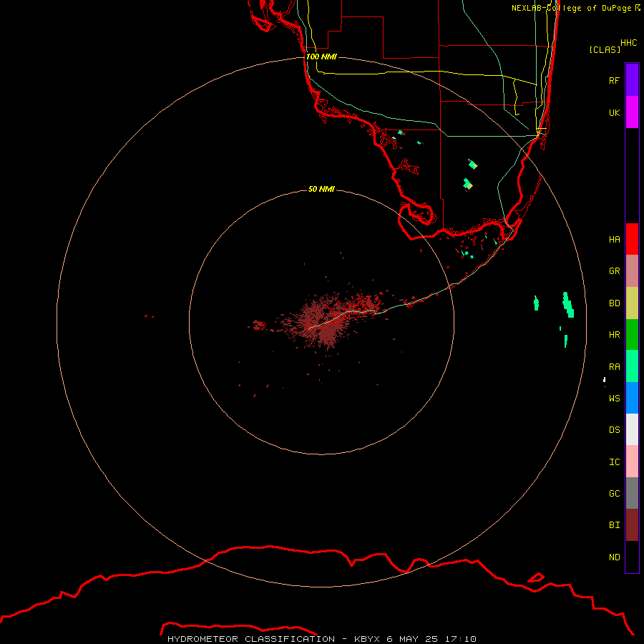Click the ND black legend swatch
The width and height of the screenshot is (644, 644).
(x=632, y=557)
